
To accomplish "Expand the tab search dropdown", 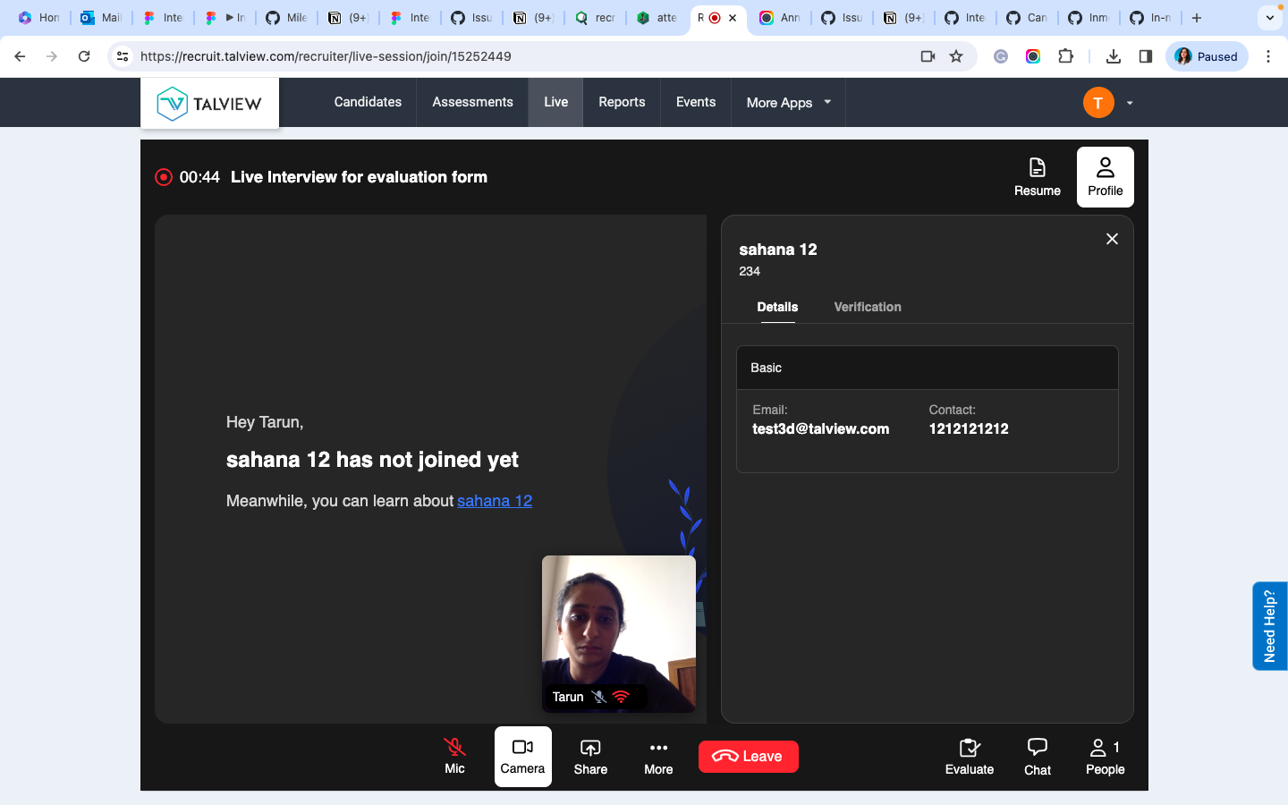I will click(1270, 18).
